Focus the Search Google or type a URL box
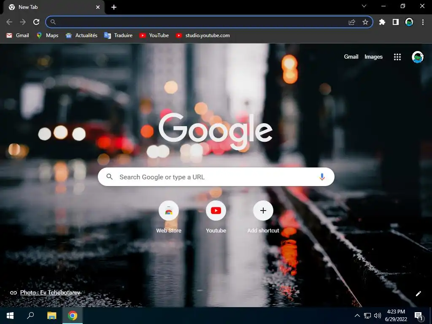Image resolution: width=432 pixels, height=324 pixels. [x=216, y=177]
